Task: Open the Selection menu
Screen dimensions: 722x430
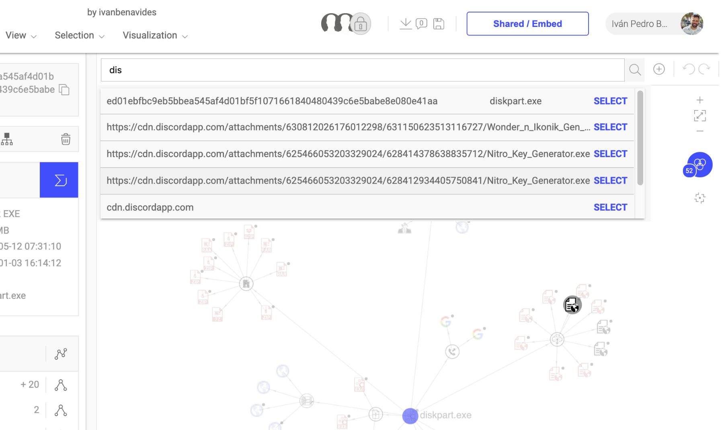Action: pos(80,35)
